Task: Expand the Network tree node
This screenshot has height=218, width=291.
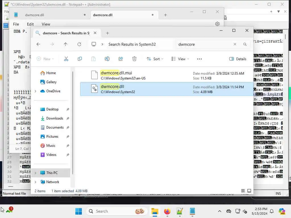Action: [36, 182]
